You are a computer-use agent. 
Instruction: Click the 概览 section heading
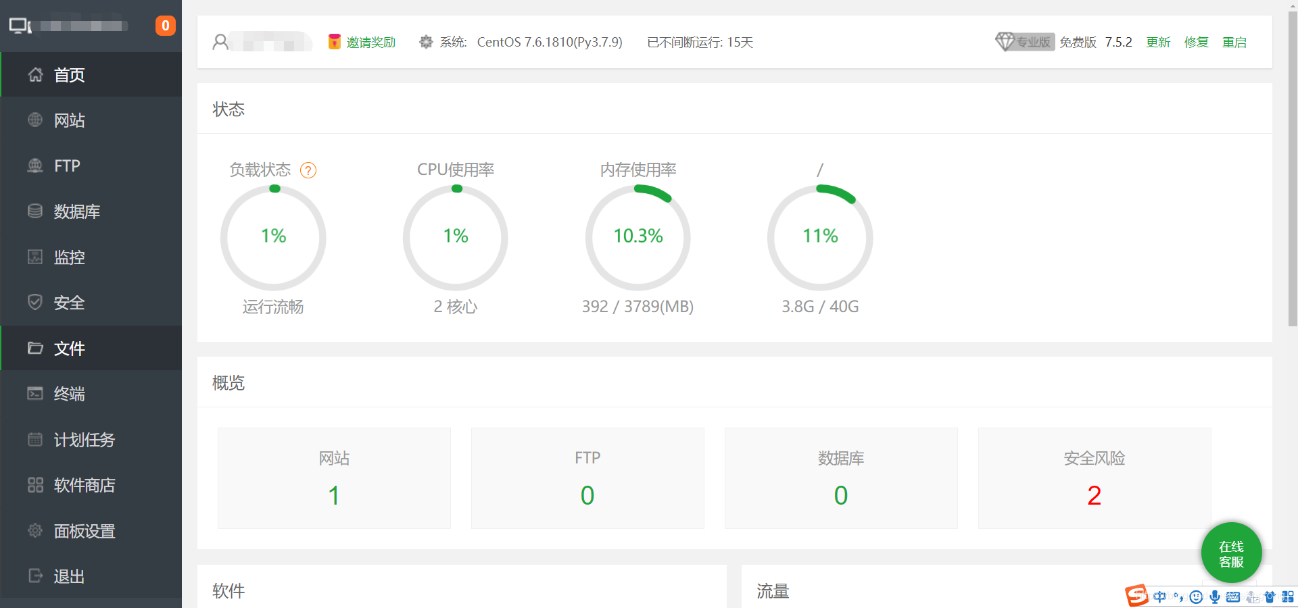pos(229,382)
